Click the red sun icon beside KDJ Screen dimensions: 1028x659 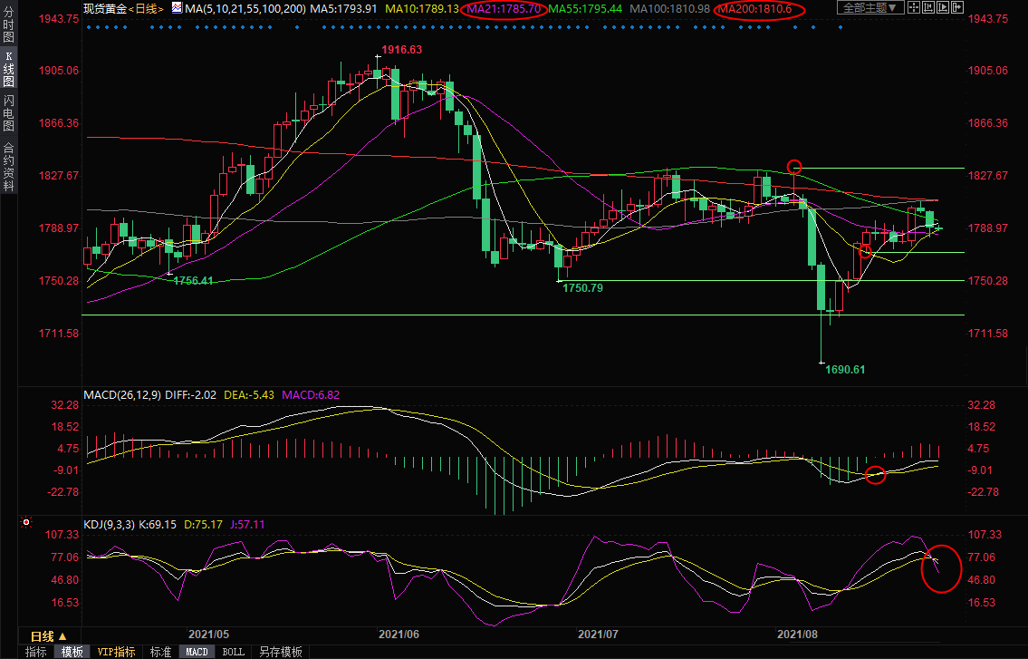[25, 523]
